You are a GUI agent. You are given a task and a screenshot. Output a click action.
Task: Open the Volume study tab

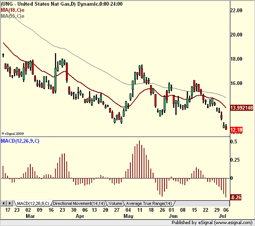[x=115, y=204]
